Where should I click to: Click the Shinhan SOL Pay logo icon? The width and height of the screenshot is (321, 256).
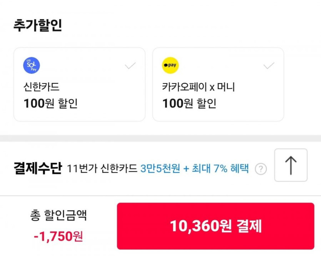[x=32, y=65]
